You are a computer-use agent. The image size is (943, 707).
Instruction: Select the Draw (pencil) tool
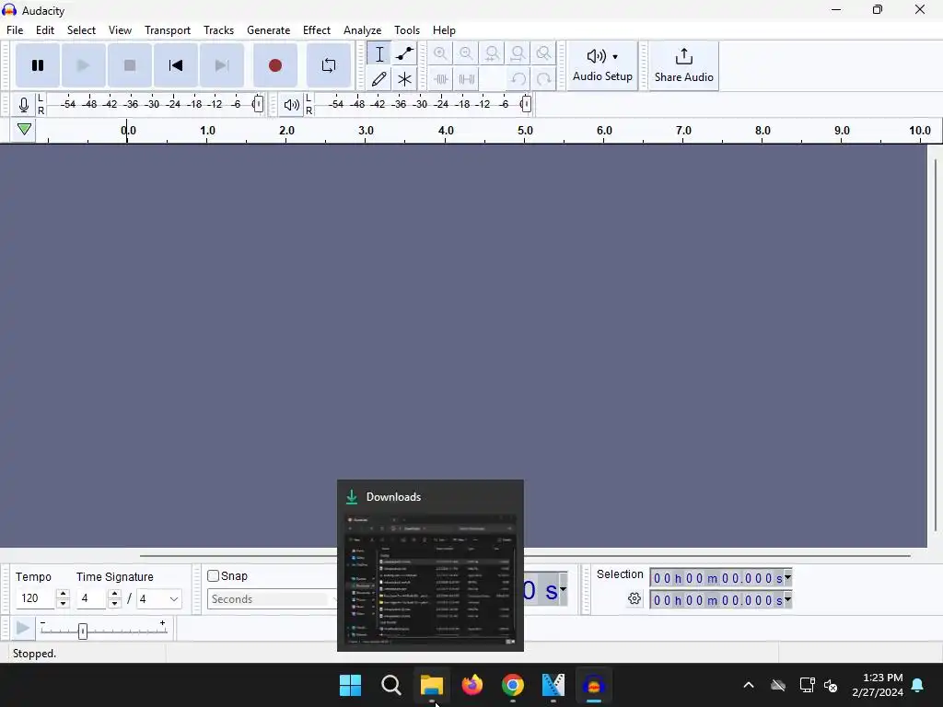click(378, 79)
